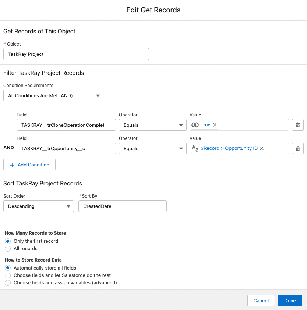Click the Get Records of This Object heading

coord(39,32)
